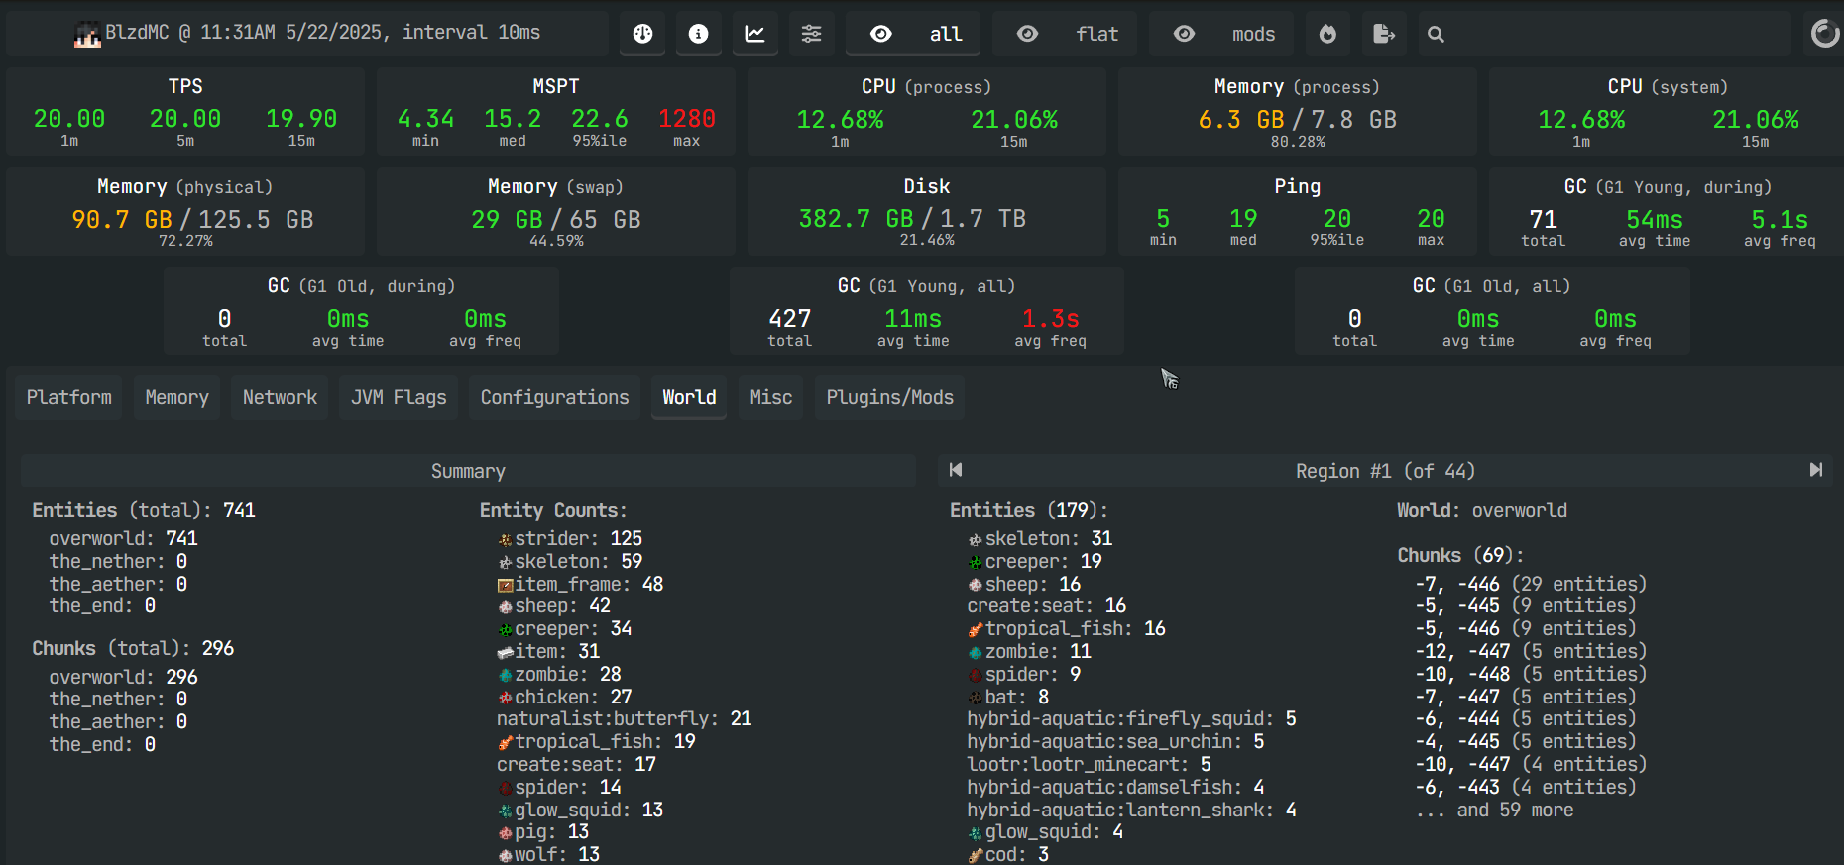Click the Summary section header

pos(468,471)
